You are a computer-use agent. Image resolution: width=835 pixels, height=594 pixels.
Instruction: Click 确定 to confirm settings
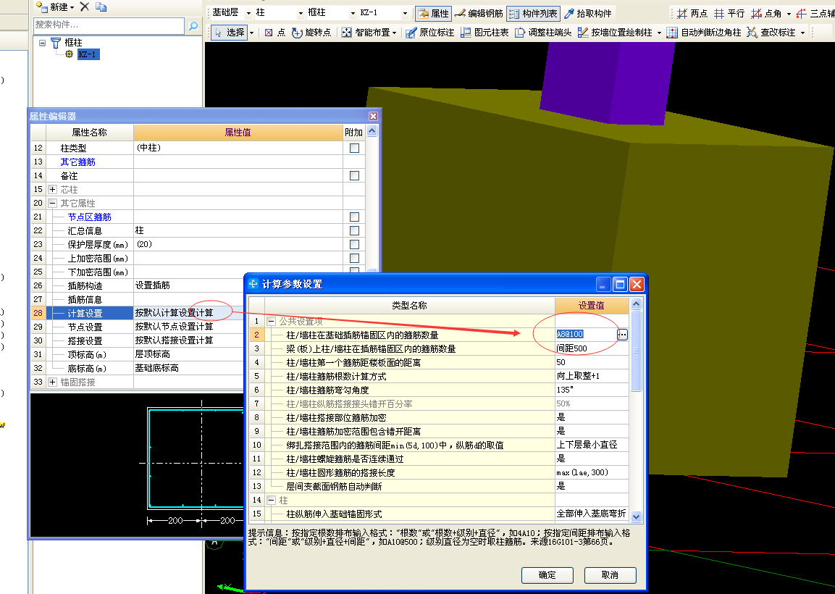[x=547, y=575]
